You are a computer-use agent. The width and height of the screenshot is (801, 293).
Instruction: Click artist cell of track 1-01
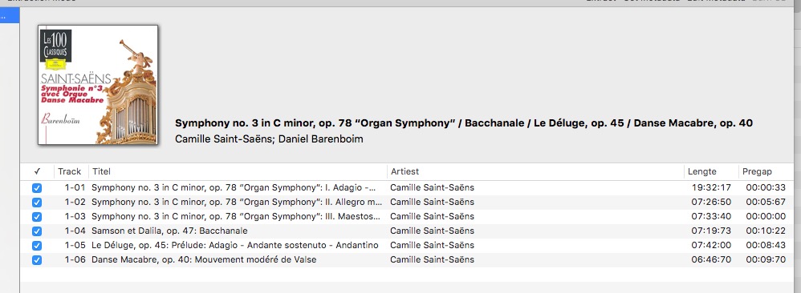coord(432,187)
